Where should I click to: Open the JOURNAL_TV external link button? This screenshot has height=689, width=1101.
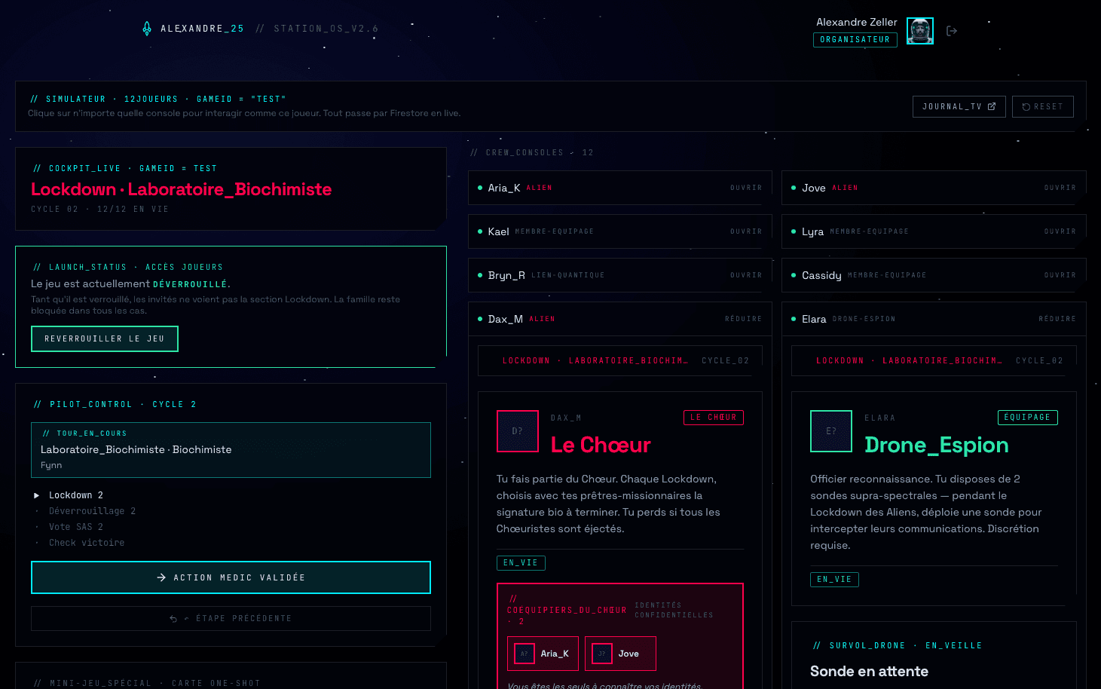(959, 107)
